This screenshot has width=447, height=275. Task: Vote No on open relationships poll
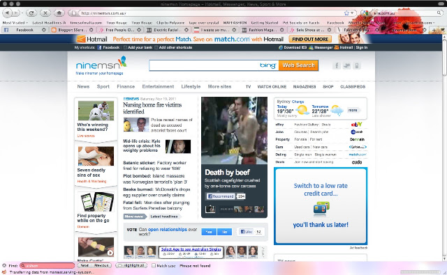click(224, 232)
